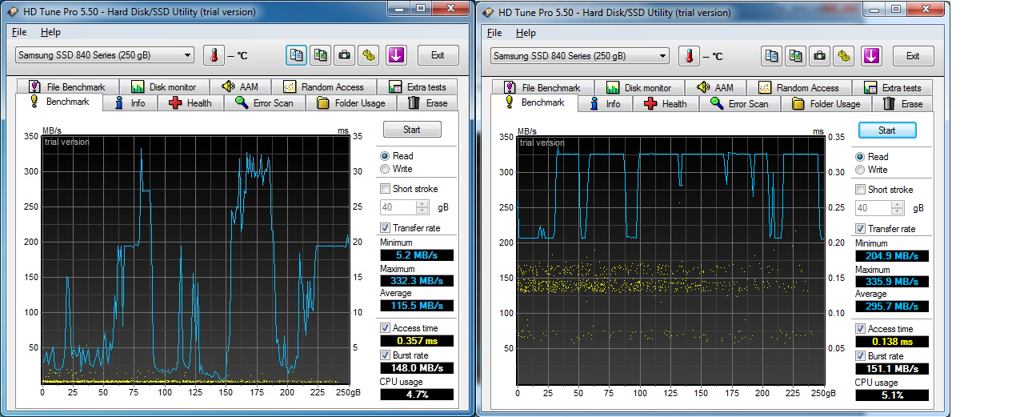The width and height of the screenshot is (1020, 417).
Task: Switch to File Benchmark tab in left window
Action: coord(66,86)
